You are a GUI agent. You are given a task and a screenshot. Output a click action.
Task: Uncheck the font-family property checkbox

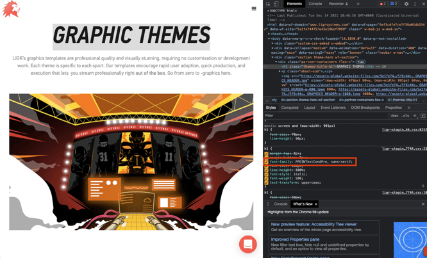266,162
